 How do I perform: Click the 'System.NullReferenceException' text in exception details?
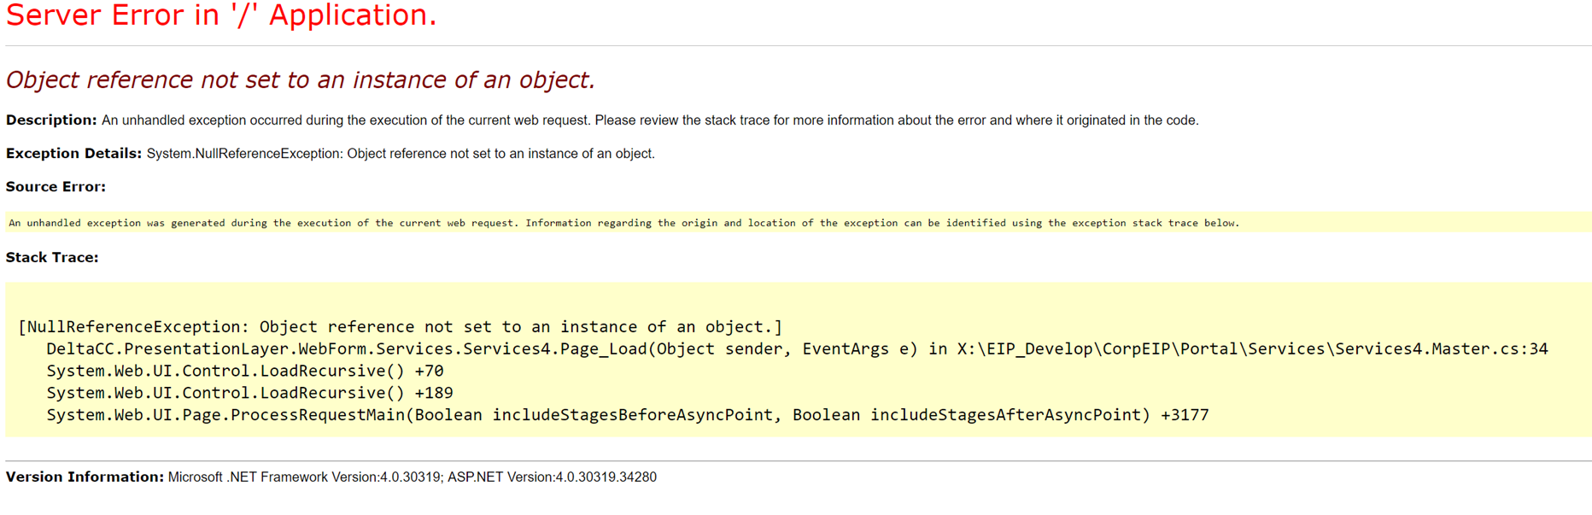pos(243,154)
